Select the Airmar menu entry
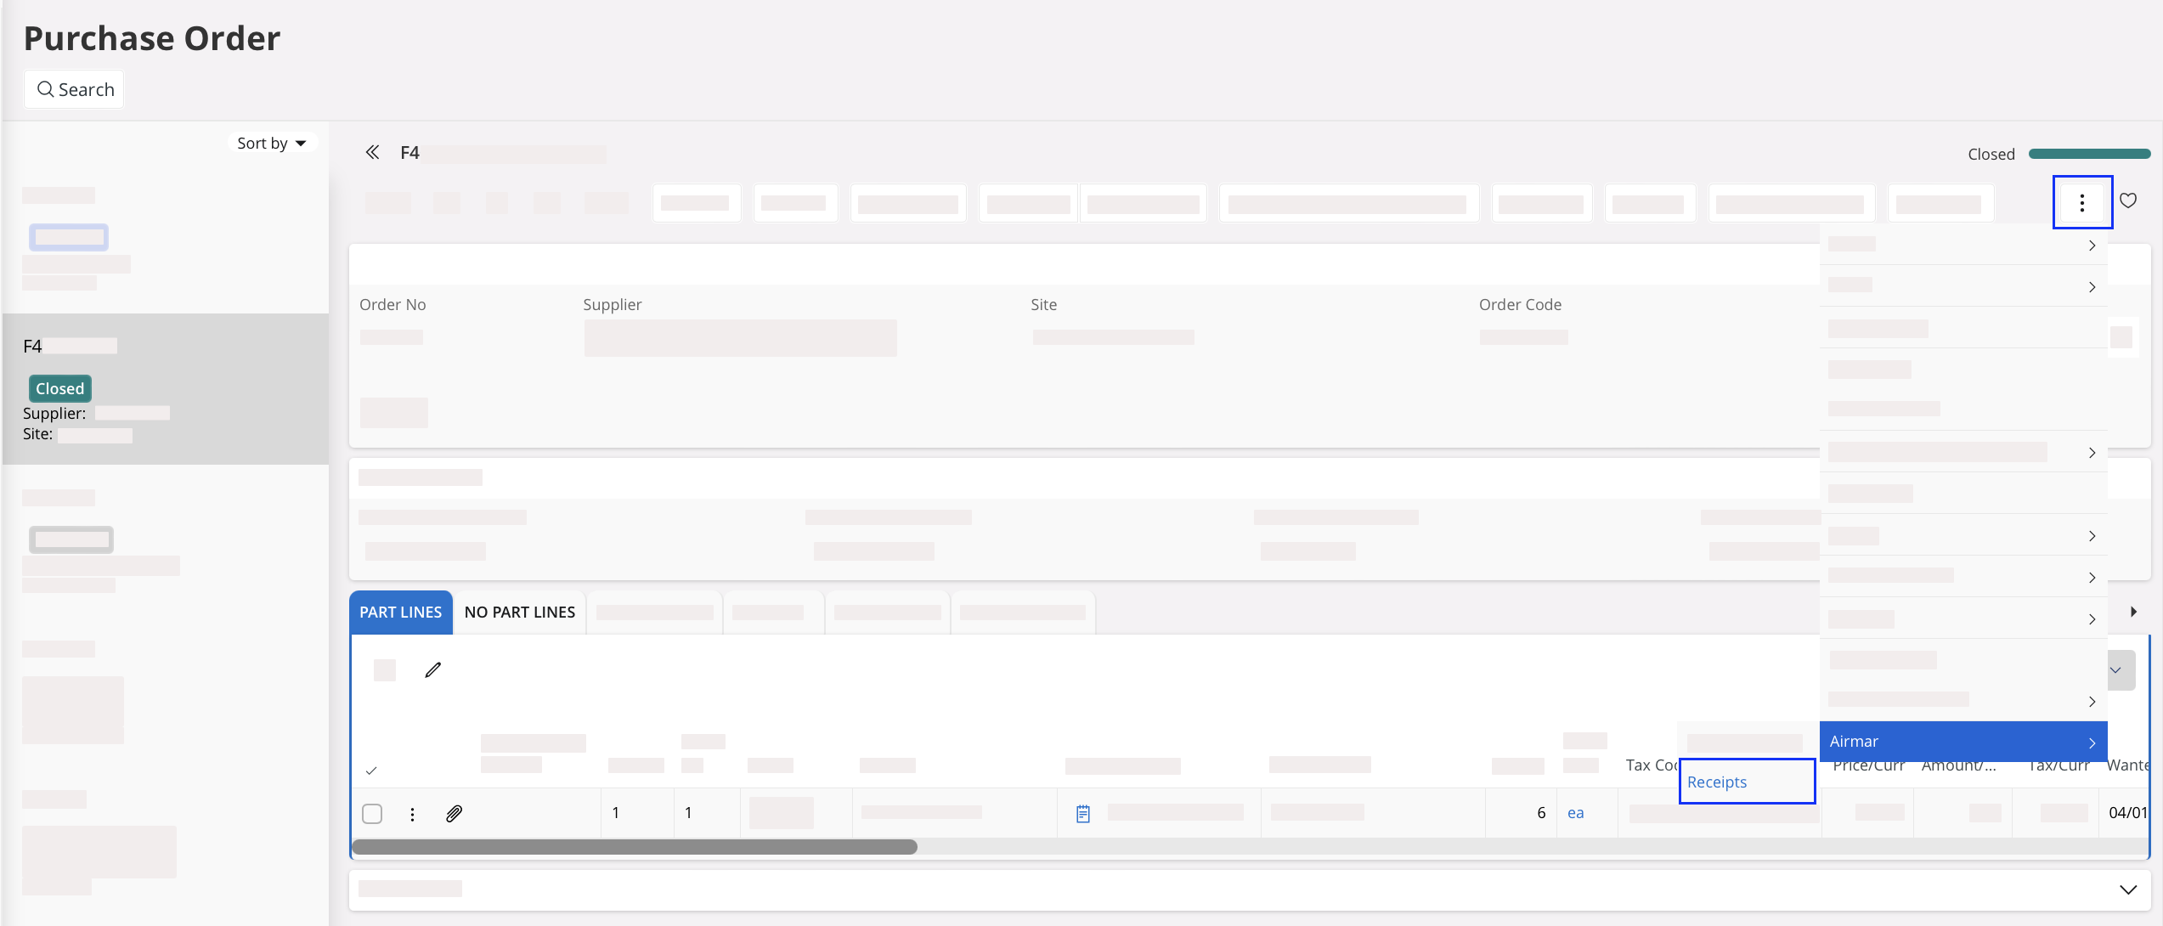The width and height of the screenshot is (2163, 926). coord(1963,742)
